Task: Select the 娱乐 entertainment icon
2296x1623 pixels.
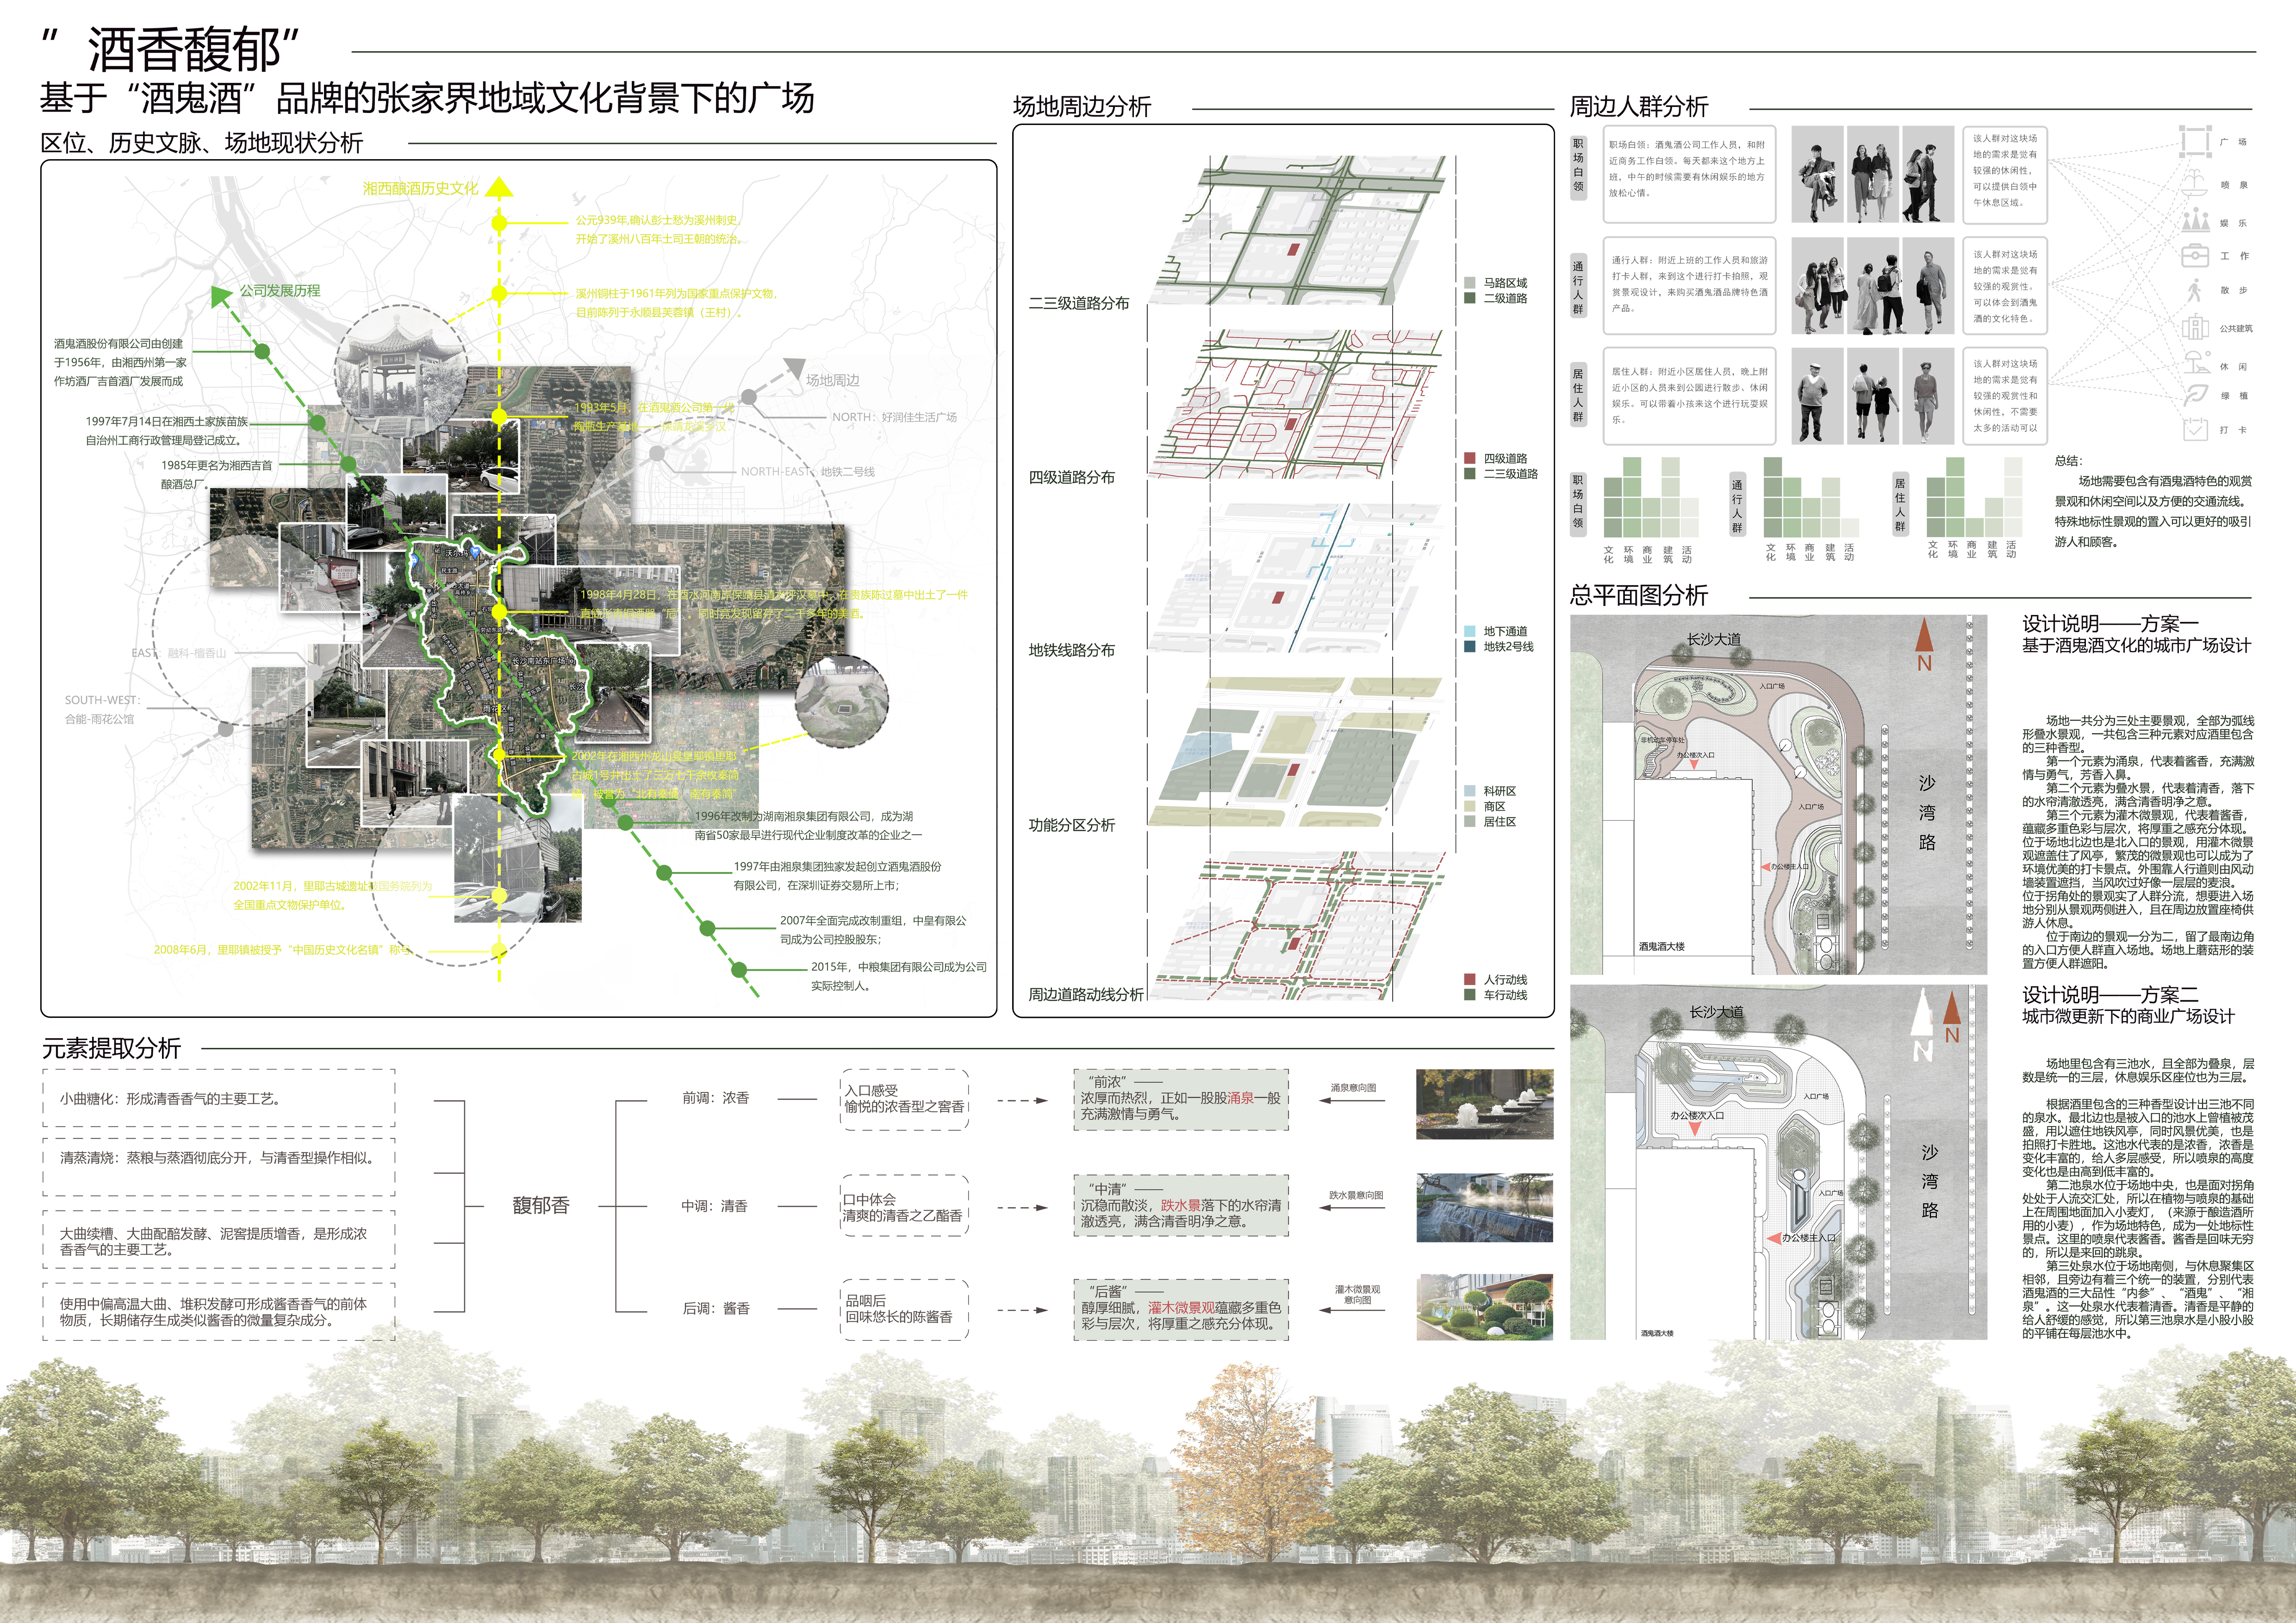Action: pyautogui.click(x=2195, y=220)
